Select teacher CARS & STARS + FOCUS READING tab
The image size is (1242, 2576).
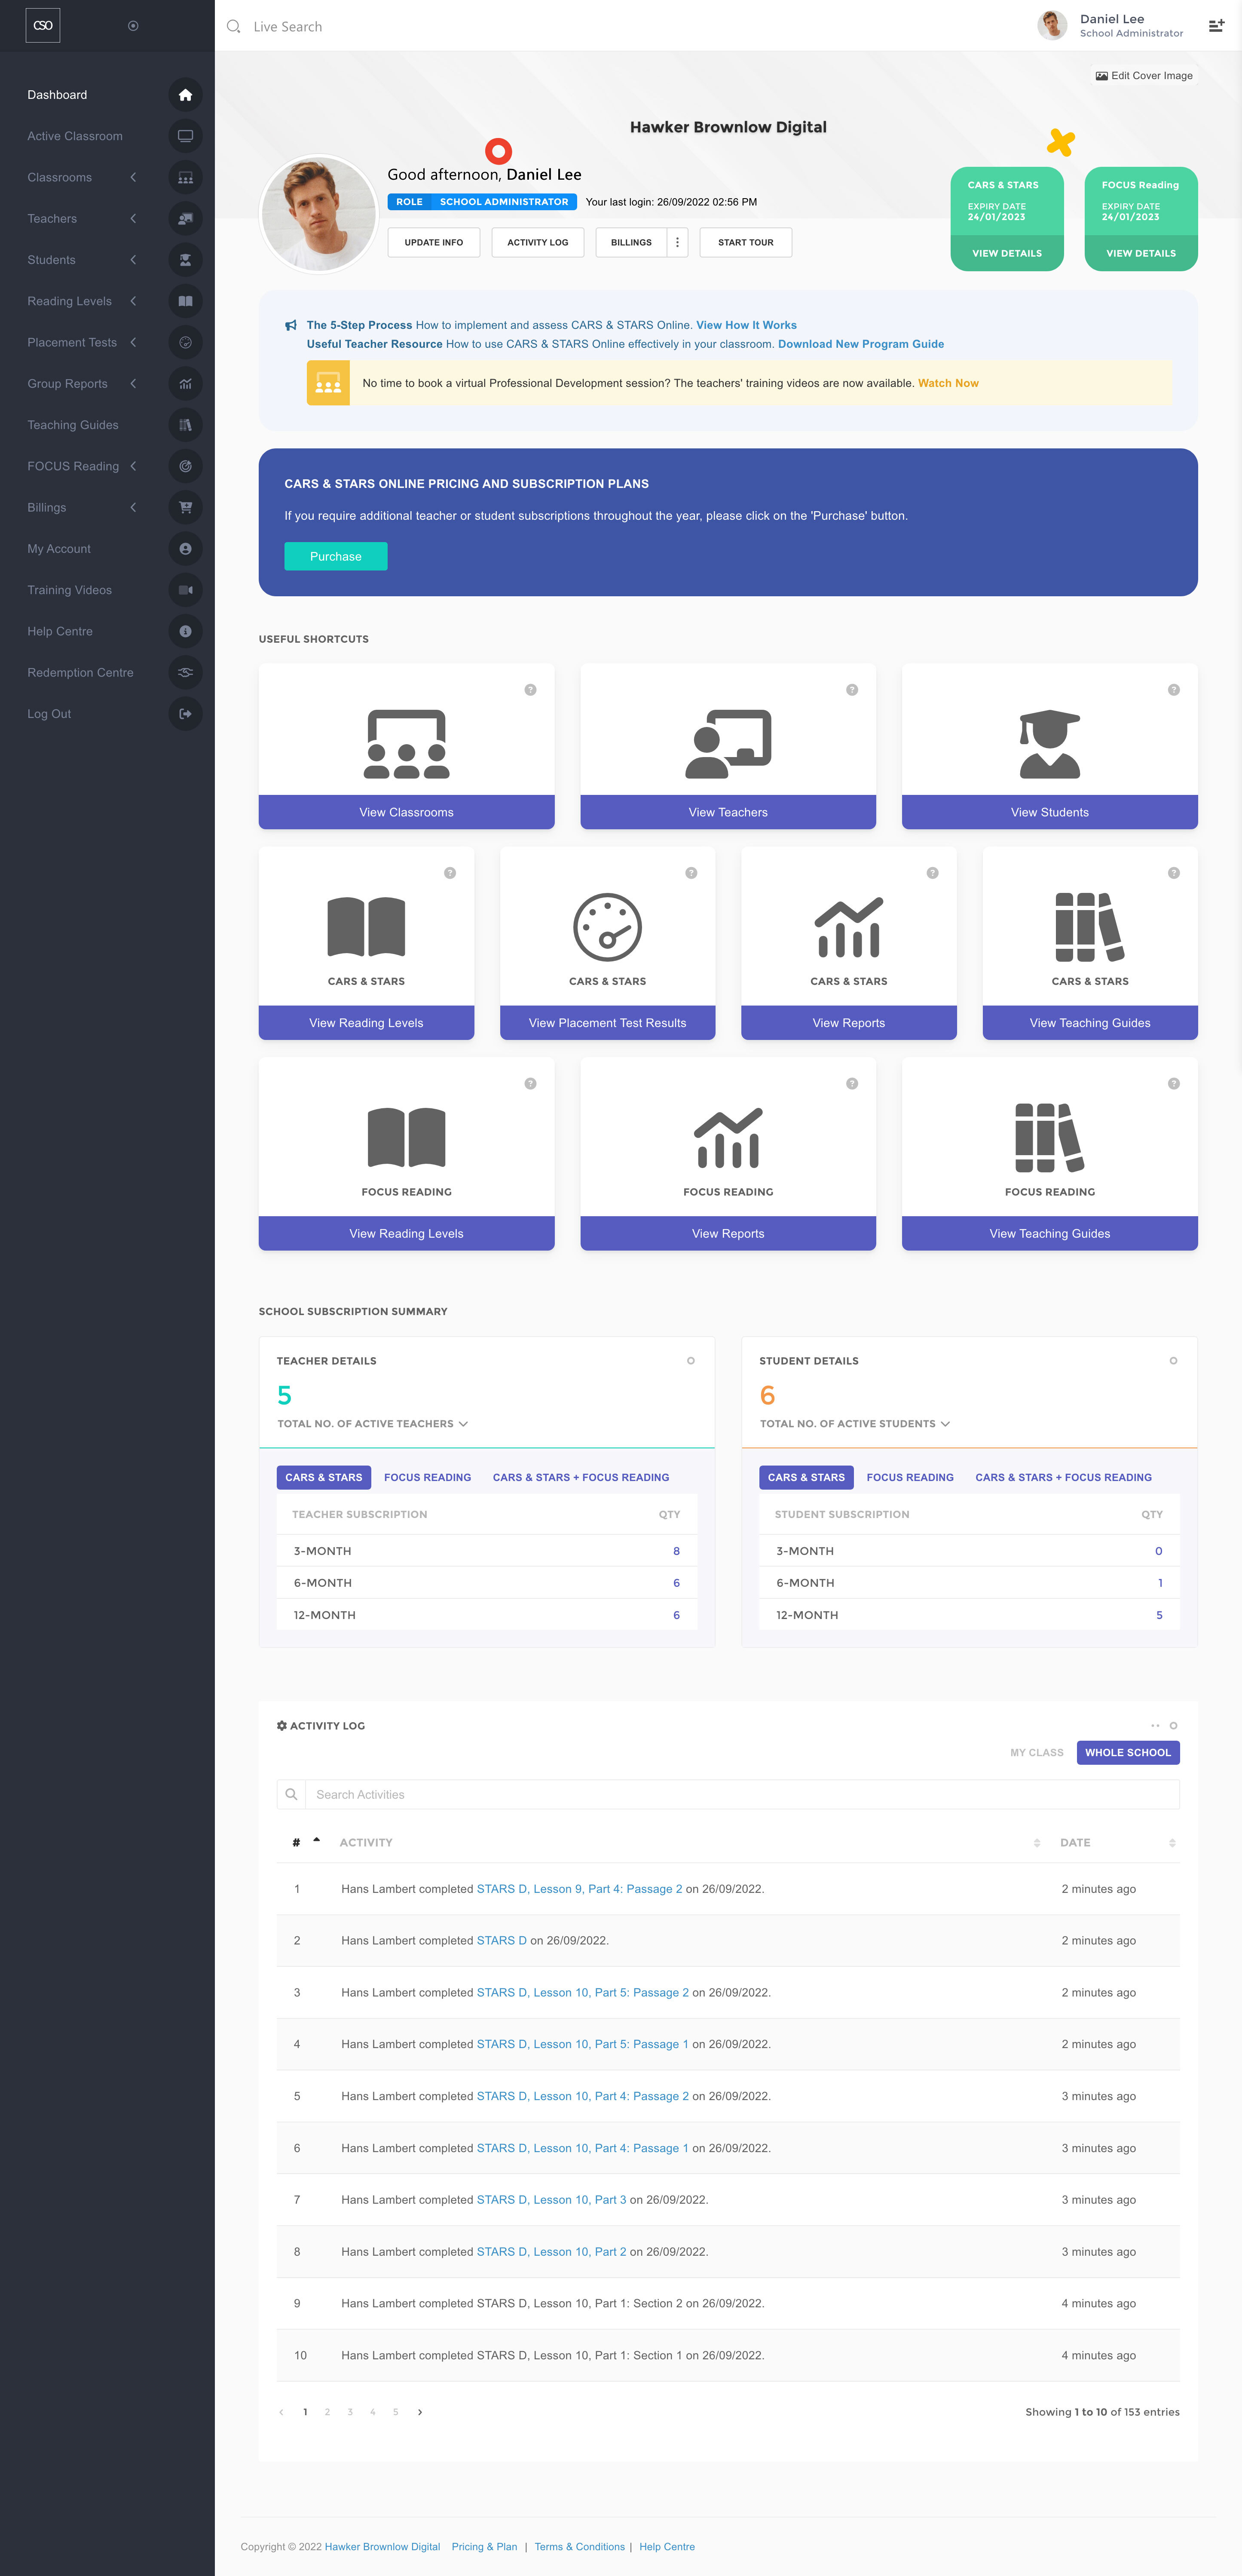(581, 1478)
